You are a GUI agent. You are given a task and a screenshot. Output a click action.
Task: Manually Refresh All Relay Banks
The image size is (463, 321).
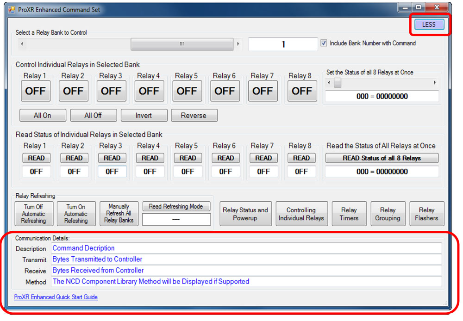[119, 214]
